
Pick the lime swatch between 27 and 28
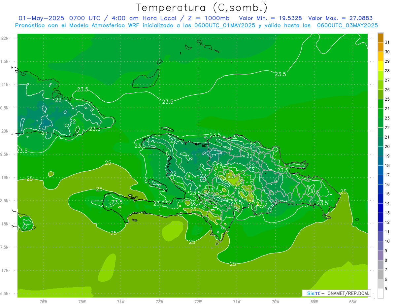[380, 75]
